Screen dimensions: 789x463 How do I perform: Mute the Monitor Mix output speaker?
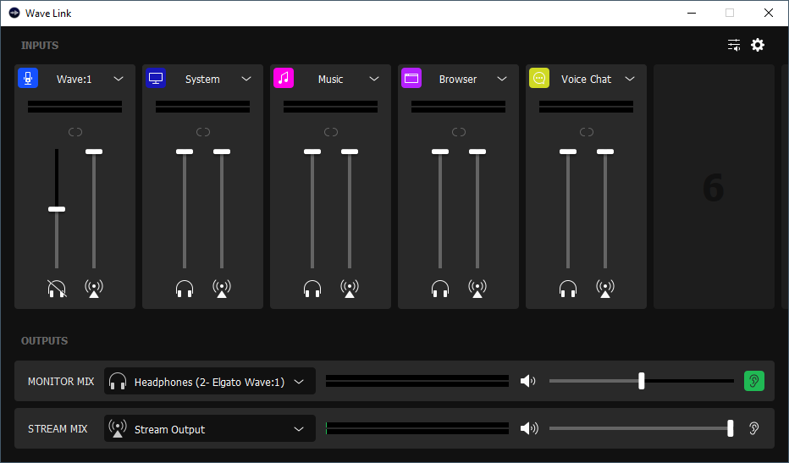[x=528, y=381]
